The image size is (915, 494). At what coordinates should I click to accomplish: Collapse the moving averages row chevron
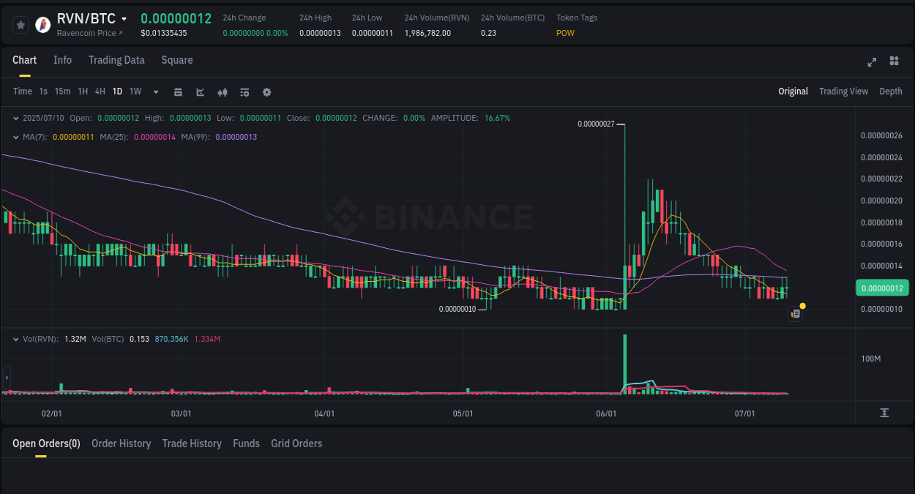pyautogui.click(x=16, y=135)
